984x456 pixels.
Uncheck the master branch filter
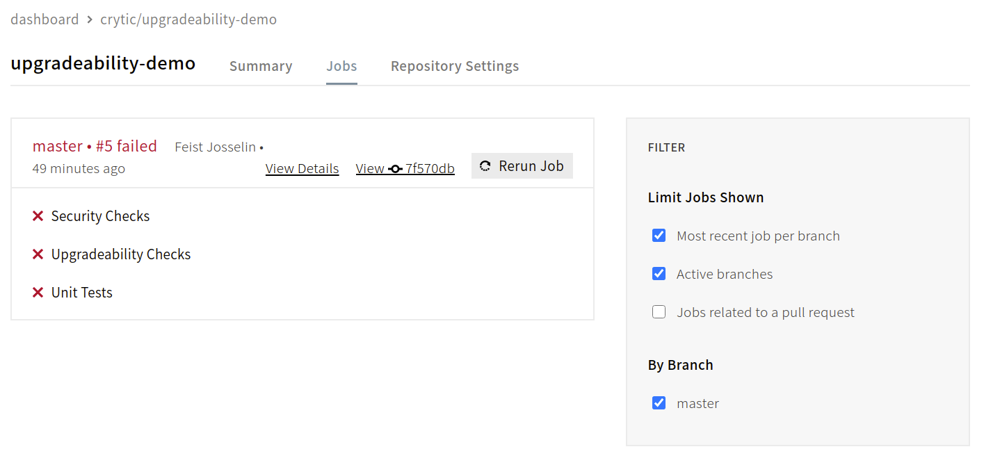click(x=659, y=403)
